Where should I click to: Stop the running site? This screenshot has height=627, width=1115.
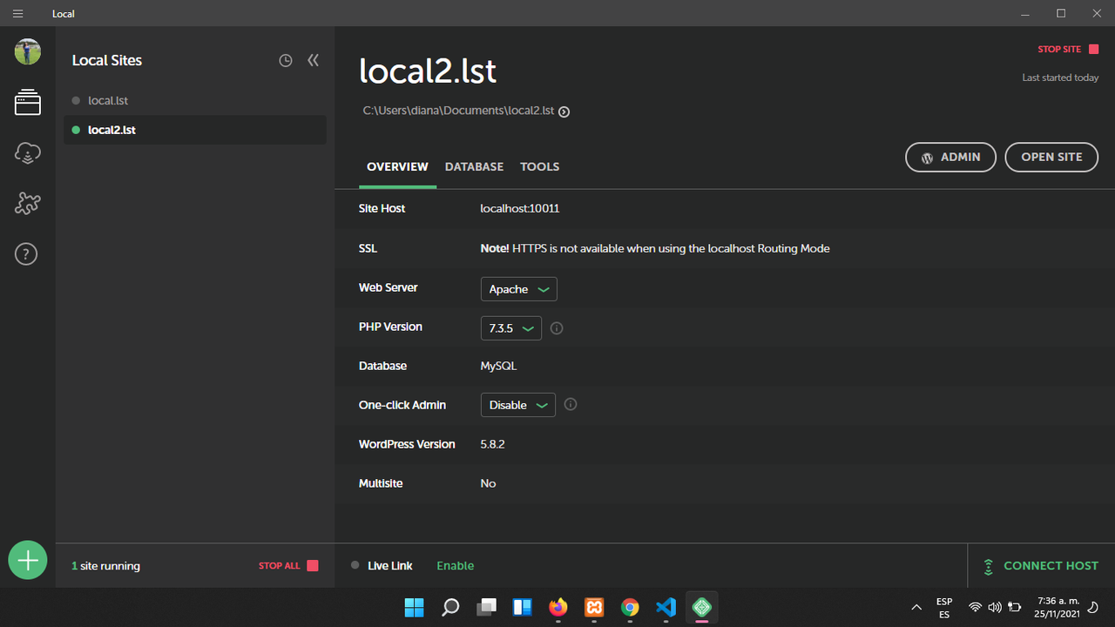pos(1068,50)
